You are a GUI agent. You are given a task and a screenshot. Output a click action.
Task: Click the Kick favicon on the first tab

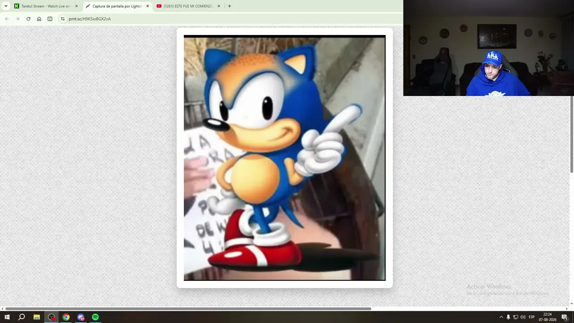17,6
